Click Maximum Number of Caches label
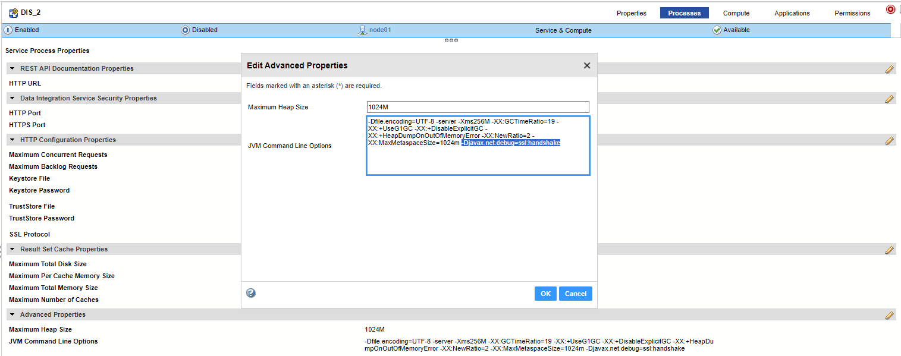Image resolution: width=901 pixels, height=356 pixels. click(x=54, y=300)
